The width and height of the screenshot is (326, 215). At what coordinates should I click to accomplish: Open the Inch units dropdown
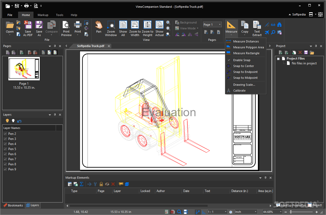point(255,212)
